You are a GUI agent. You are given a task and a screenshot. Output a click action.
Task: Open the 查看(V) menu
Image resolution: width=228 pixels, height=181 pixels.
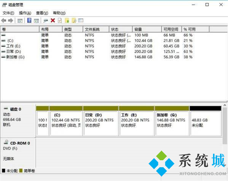(42, 13)
